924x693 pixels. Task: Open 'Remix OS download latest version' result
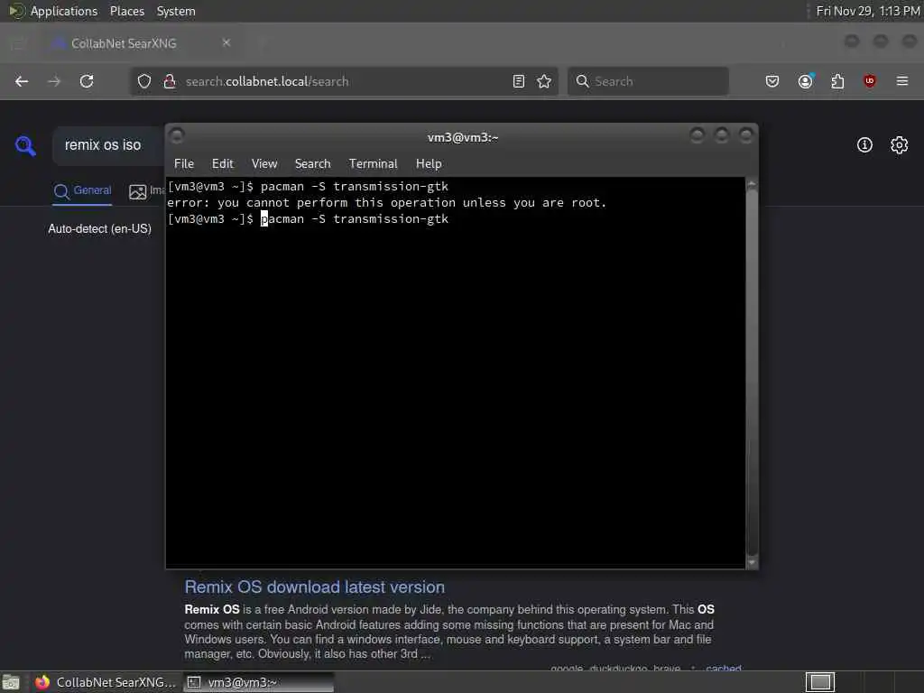(315, 587)
